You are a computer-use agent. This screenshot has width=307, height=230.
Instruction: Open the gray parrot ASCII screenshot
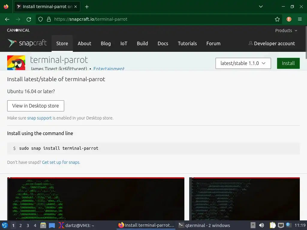[244, 199]
